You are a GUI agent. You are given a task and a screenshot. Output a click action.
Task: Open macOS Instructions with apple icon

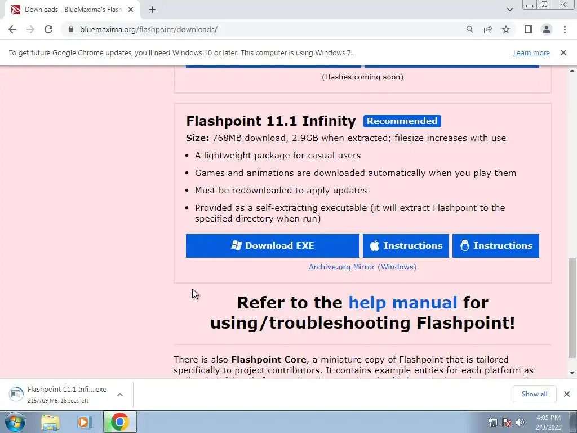click(406, 246)
